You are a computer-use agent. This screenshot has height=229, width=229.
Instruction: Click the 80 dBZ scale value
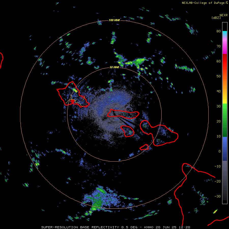[x=219, y=31]
